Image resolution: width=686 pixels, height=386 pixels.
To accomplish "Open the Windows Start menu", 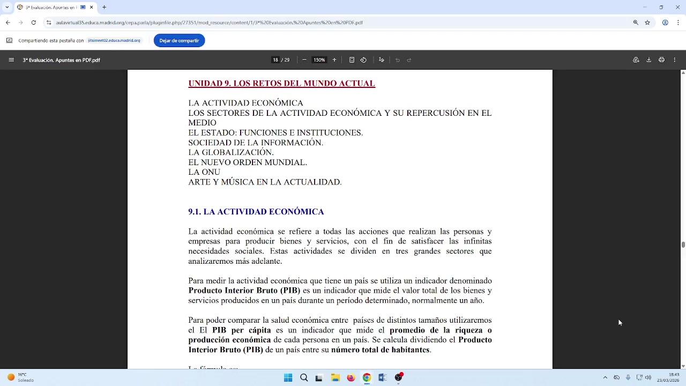I will click(288, 377).
